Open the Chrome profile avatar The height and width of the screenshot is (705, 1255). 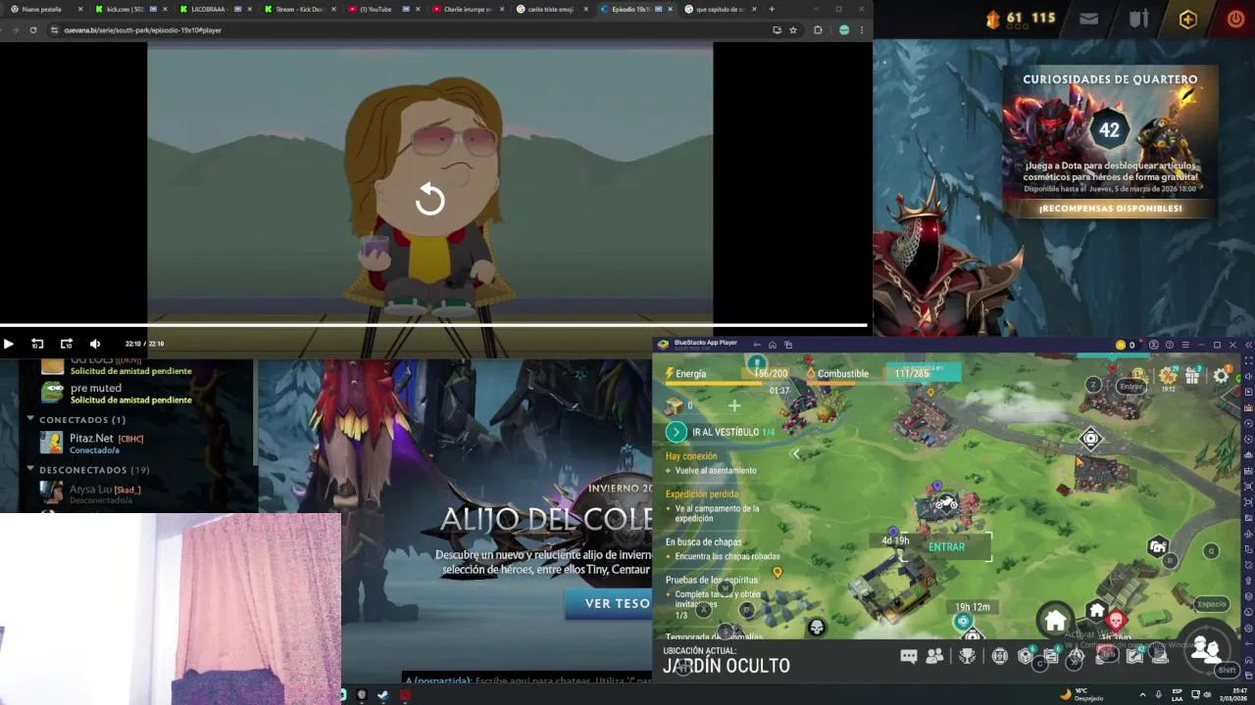point(844,30)
